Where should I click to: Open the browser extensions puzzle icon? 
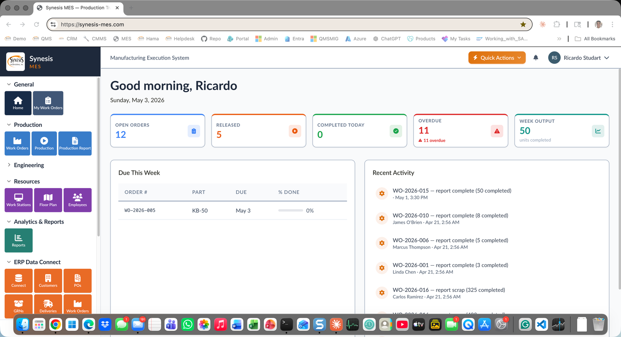click(x=557, y=24)
